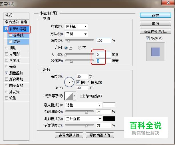Click the 深度 value field showing 100
Image resolution: width=175 pixels, height=145 pixels.
click(x=104, y=41)
